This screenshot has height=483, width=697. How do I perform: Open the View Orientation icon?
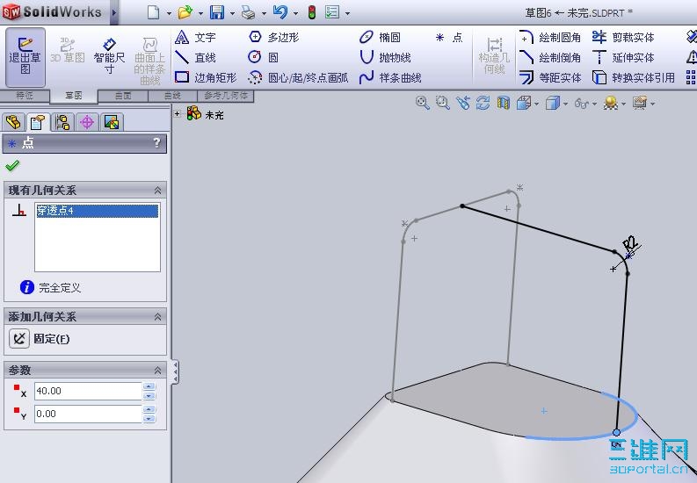pyautogui.click(x=524, y=103)
